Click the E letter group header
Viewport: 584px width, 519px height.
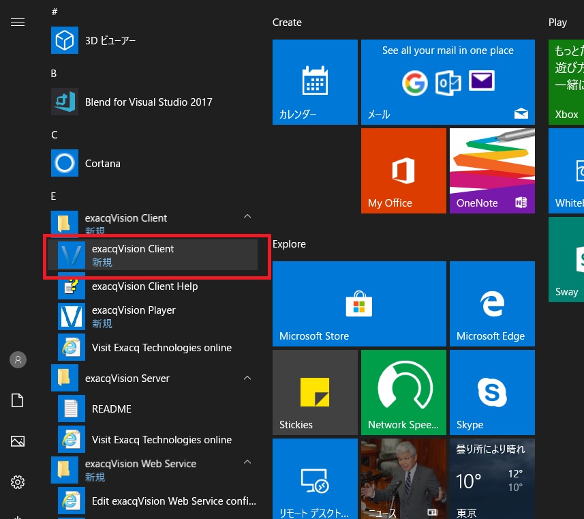(53, 196)
